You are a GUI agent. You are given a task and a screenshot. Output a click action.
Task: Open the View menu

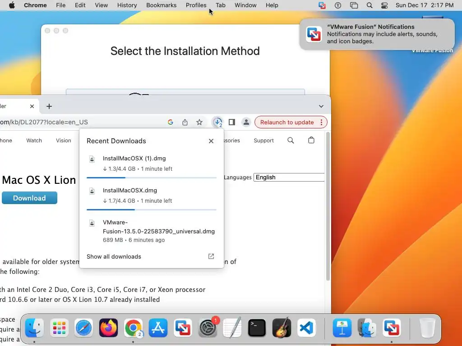[102, 5]
